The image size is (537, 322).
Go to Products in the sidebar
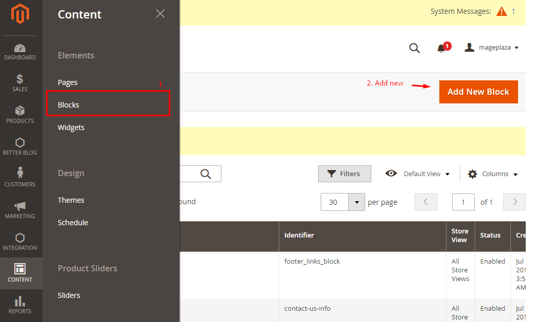click(20, 115)
